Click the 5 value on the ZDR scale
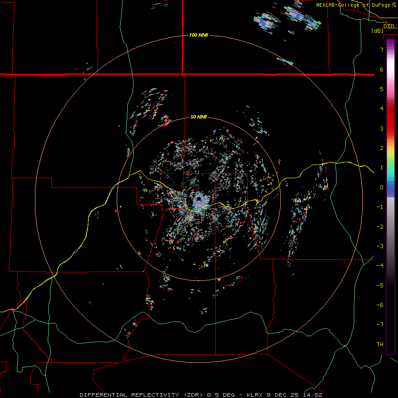The width and height of the screenshot is (398, 398). [x=382, y=89]
